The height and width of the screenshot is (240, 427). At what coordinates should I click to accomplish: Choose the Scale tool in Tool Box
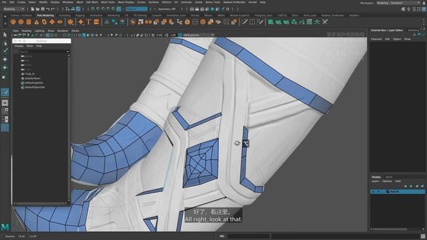(x=5, y=77)
